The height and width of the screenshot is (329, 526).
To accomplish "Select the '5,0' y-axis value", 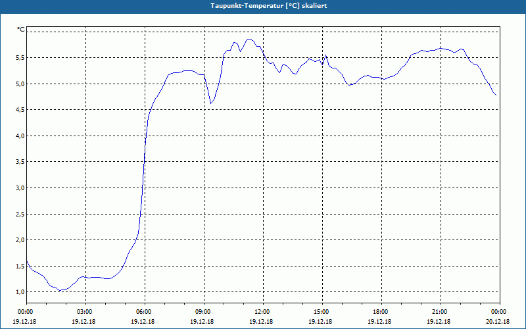I will click(x=20, y=84).
